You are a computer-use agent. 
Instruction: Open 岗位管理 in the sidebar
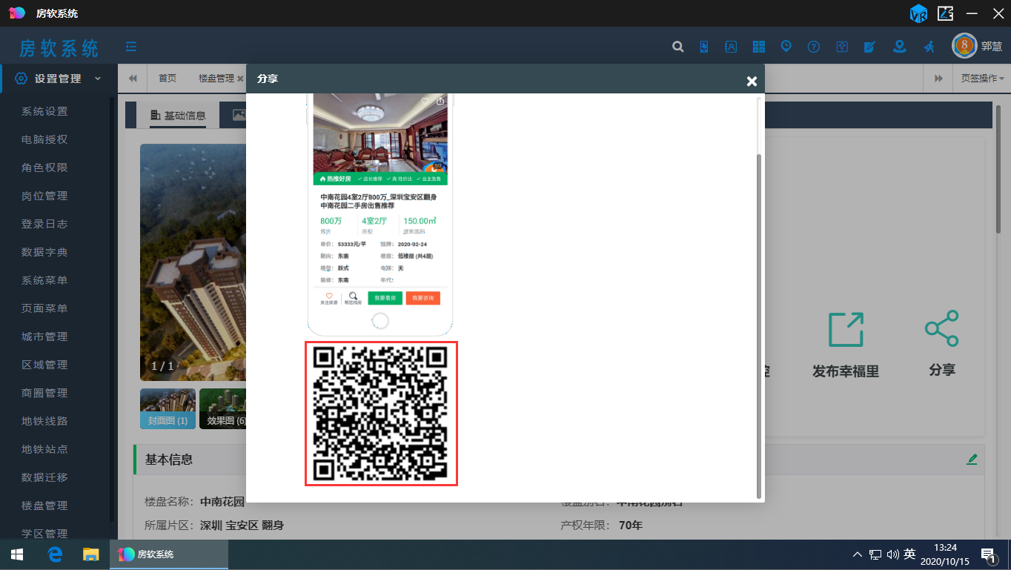coord(44,196)
